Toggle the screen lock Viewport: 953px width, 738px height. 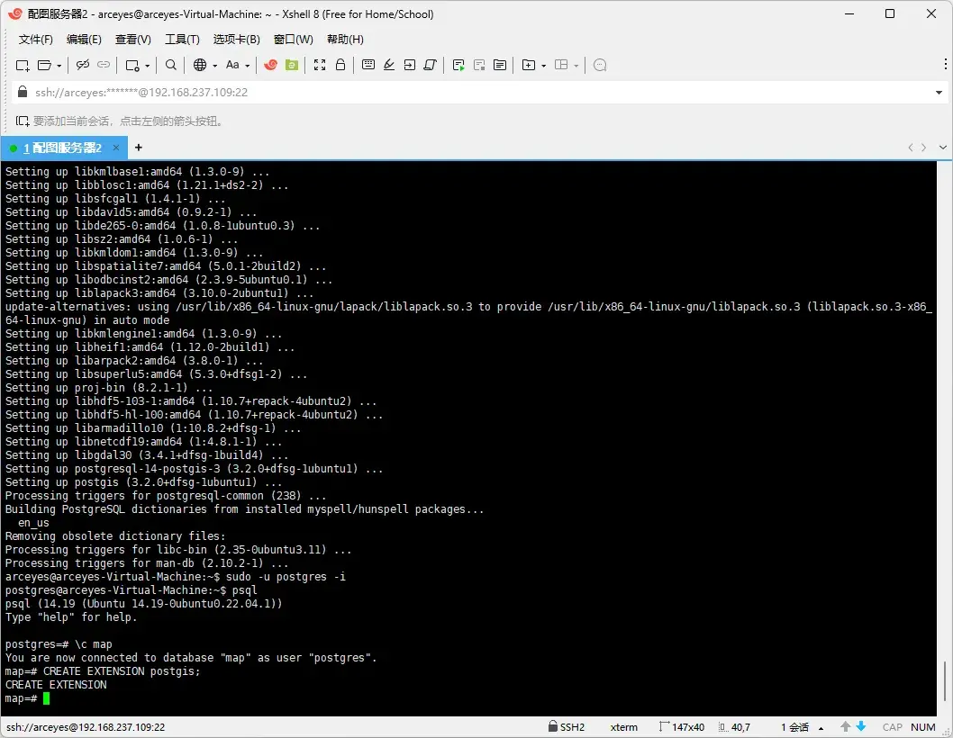[x=341, y=65]
